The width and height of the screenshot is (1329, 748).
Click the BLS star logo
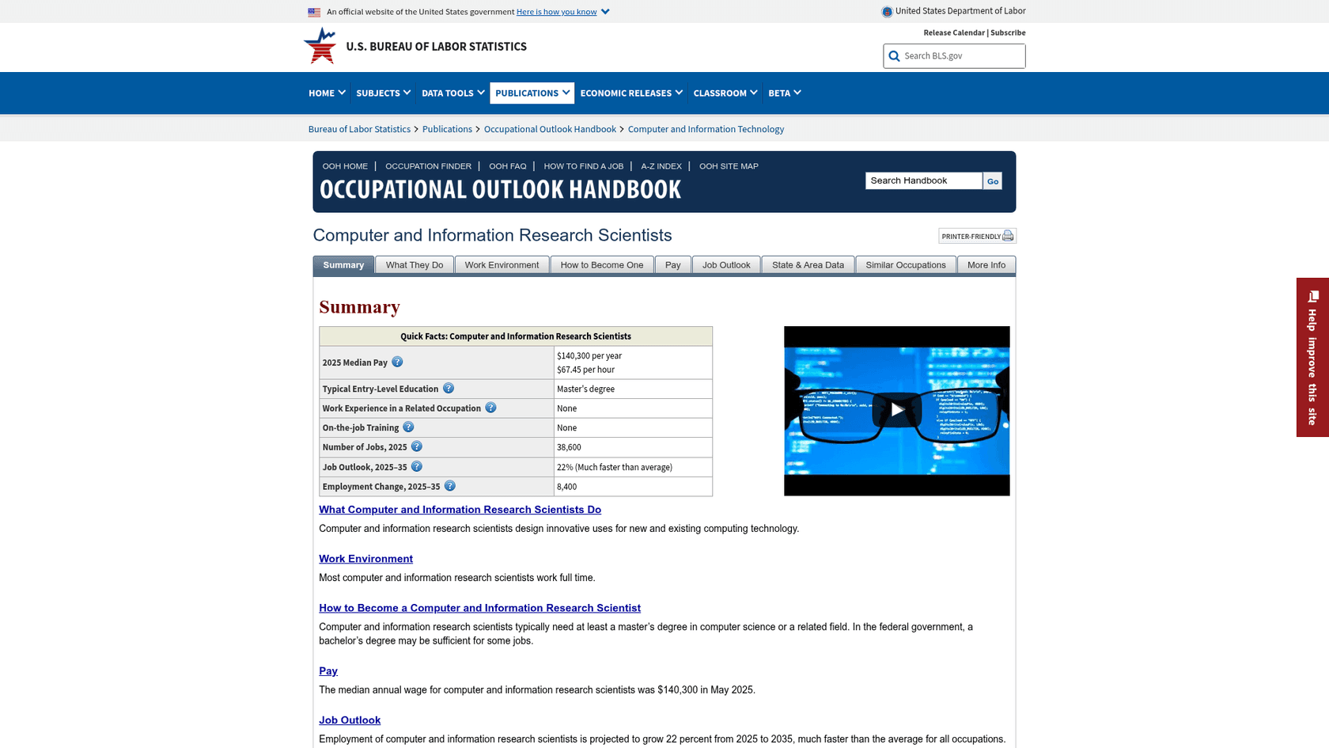click(320, 45)
